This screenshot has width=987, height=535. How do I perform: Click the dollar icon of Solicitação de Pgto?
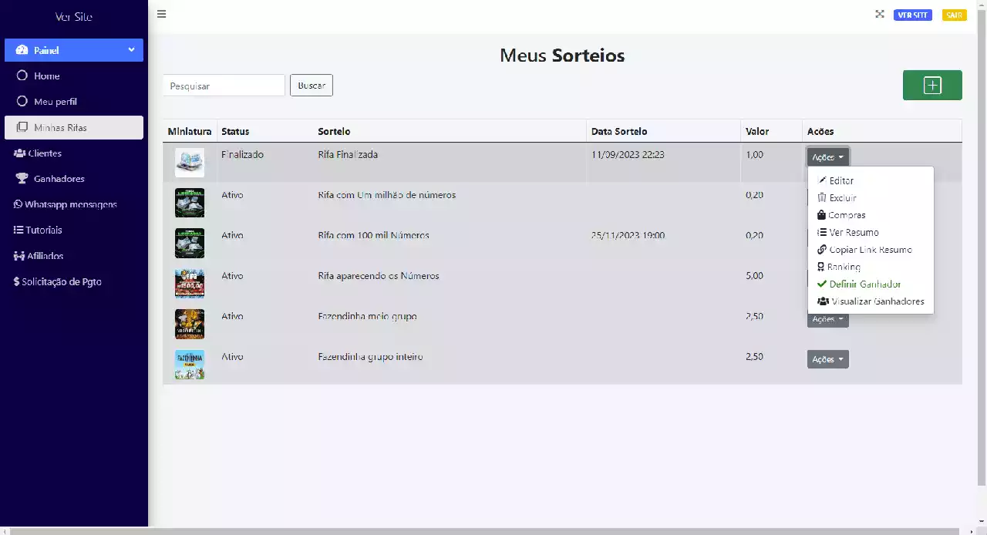point(16,281)
